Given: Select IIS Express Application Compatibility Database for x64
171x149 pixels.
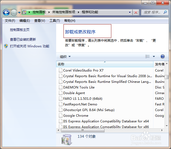Looking at the screenshot, I should 106,121.
